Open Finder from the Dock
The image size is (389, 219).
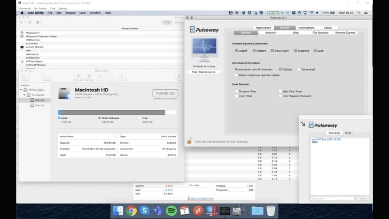pos(118,211)
